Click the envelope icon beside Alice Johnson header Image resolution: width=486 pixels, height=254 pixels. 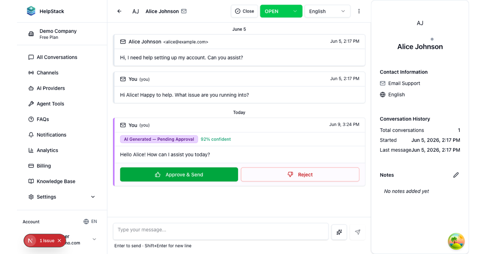tap(184, 11)
